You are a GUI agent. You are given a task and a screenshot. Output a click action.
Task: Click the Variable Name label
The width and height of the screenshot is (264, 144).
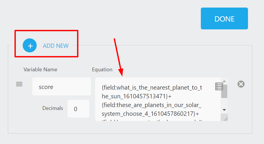coord(40,70)
